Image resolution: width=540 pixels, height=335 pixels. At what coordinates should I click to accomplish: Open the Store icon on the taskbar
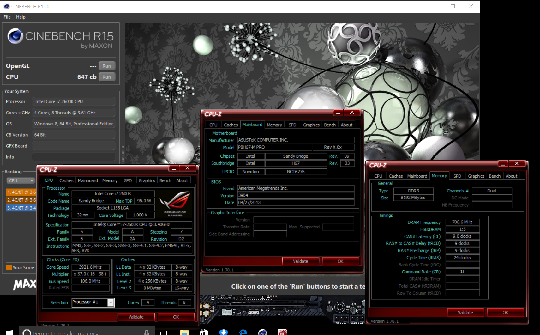[204, 332]
